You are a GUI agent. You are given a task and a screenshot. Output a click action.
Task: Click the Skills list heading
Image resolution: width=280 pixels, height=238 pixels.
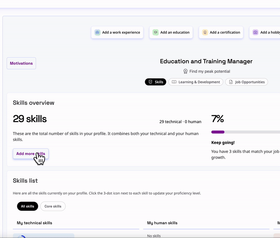tap(25, 181)
